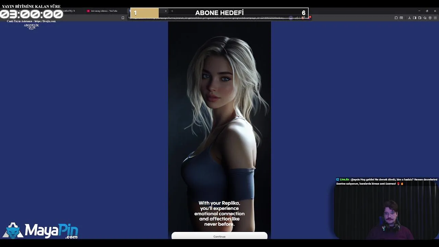Open the Brave Wallet icon
Image resolution: width=439 pixels, height=247 pixels.
[x=420, y=18]
